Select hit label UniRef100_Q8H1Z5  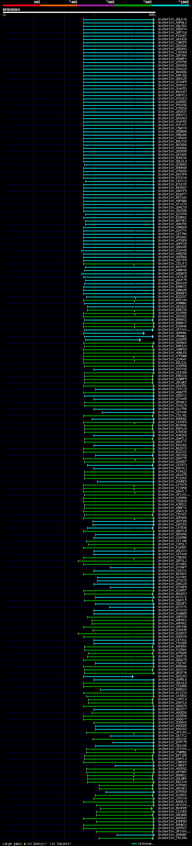[x=172, y=79]
